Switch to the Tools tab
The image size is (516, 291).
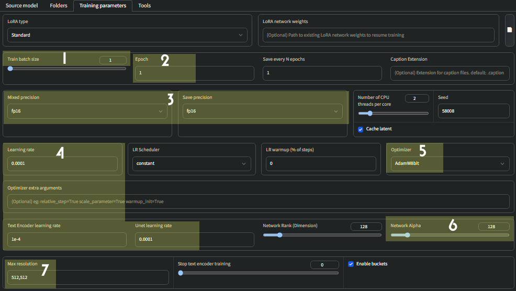pos(144,6)
